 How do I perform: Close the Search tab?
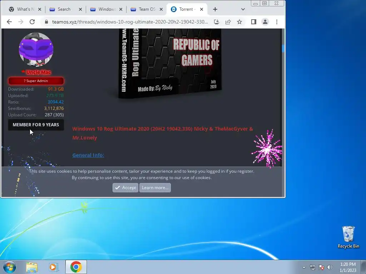80,9
